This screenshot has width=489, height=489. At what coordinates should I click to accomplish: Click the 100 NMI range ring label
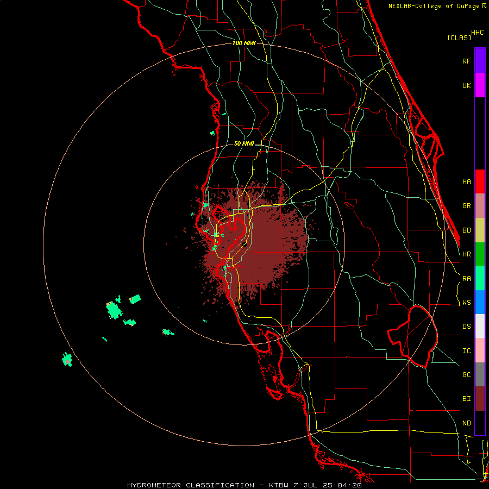pos(244,43)
